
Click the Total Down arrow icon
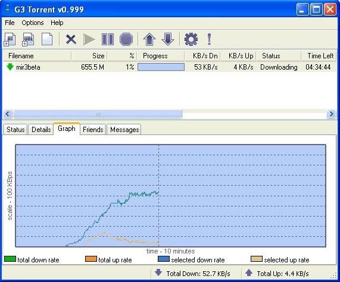pyautogui.click(x=158, y=272)
